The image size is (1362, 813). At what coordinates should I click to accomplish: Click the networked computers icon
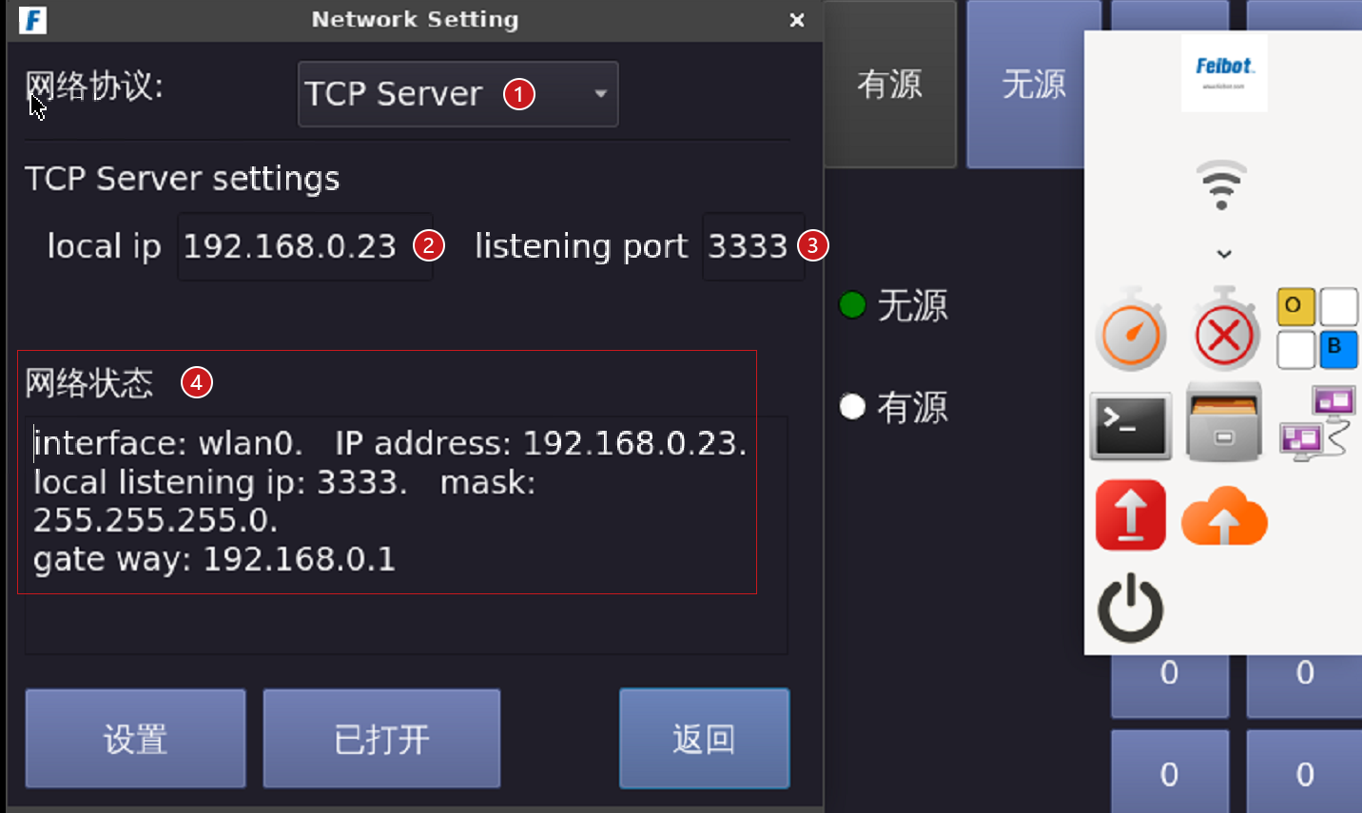click(x=1317, y=424)
